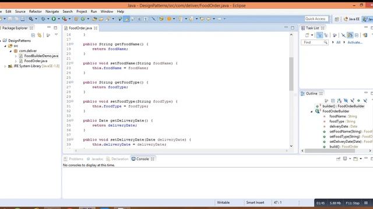The width and height of the screenshot is (373, 209).
Task: Click Collapse All icon in Outline toolbar
Action: point(333,100)
